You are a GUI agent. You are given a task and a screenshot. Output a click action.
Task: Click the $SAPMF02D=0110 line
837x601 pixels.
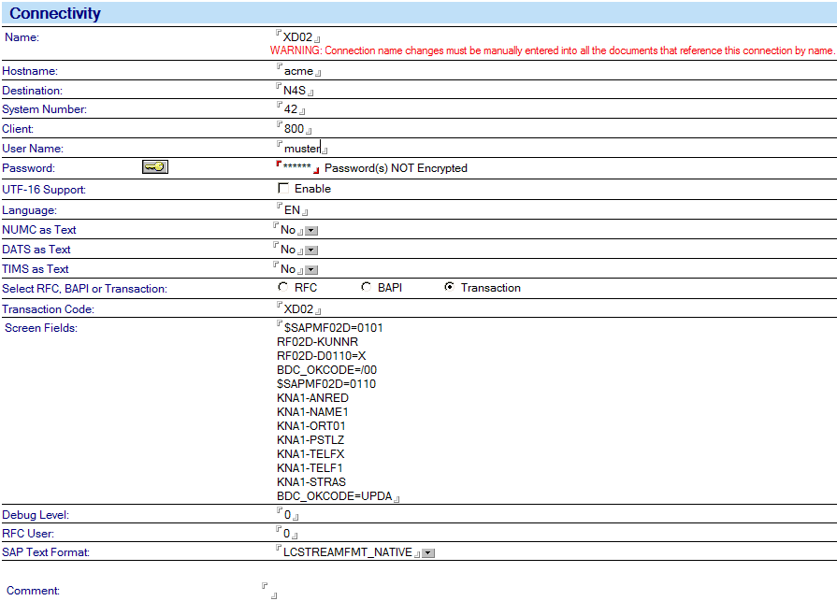[x=326, y=384]
